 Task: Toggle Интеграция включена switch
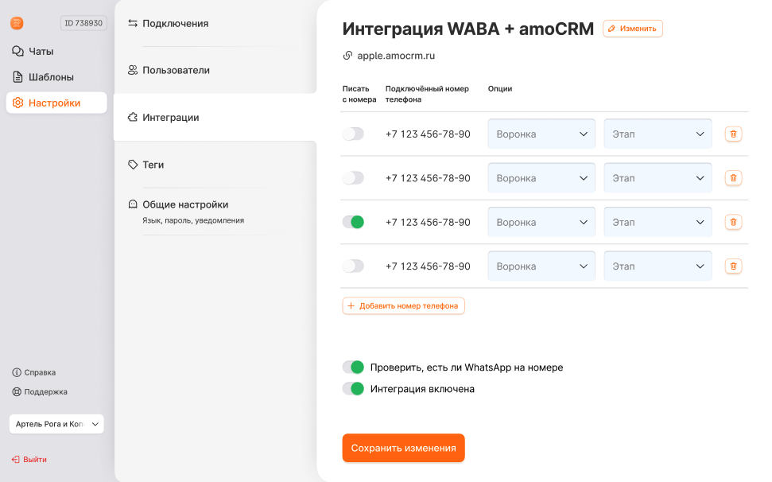coord(353,389)
